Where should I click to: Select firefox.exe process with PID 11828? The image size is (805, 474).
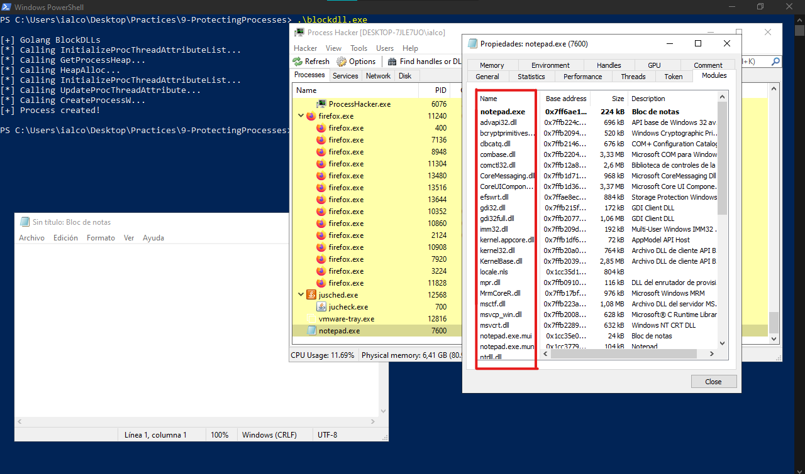point(376,283)
